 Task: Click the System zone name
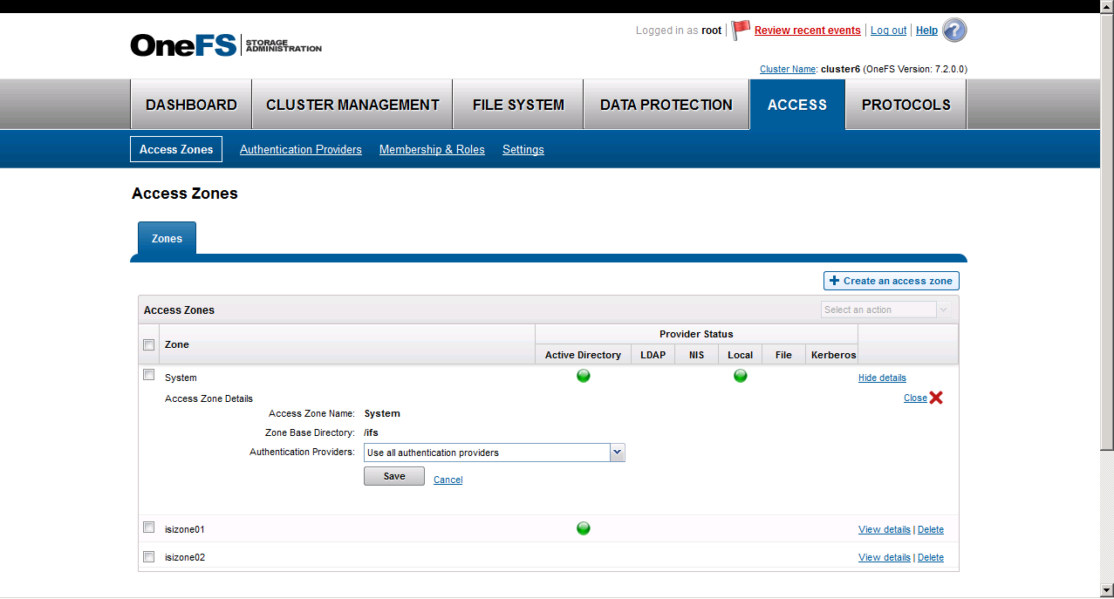coord(181,378)
